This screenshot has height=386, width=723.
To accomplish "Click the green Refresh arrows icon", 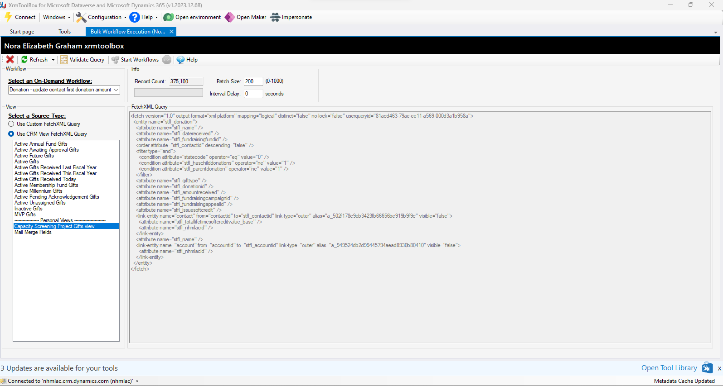I will click(24, 60).
